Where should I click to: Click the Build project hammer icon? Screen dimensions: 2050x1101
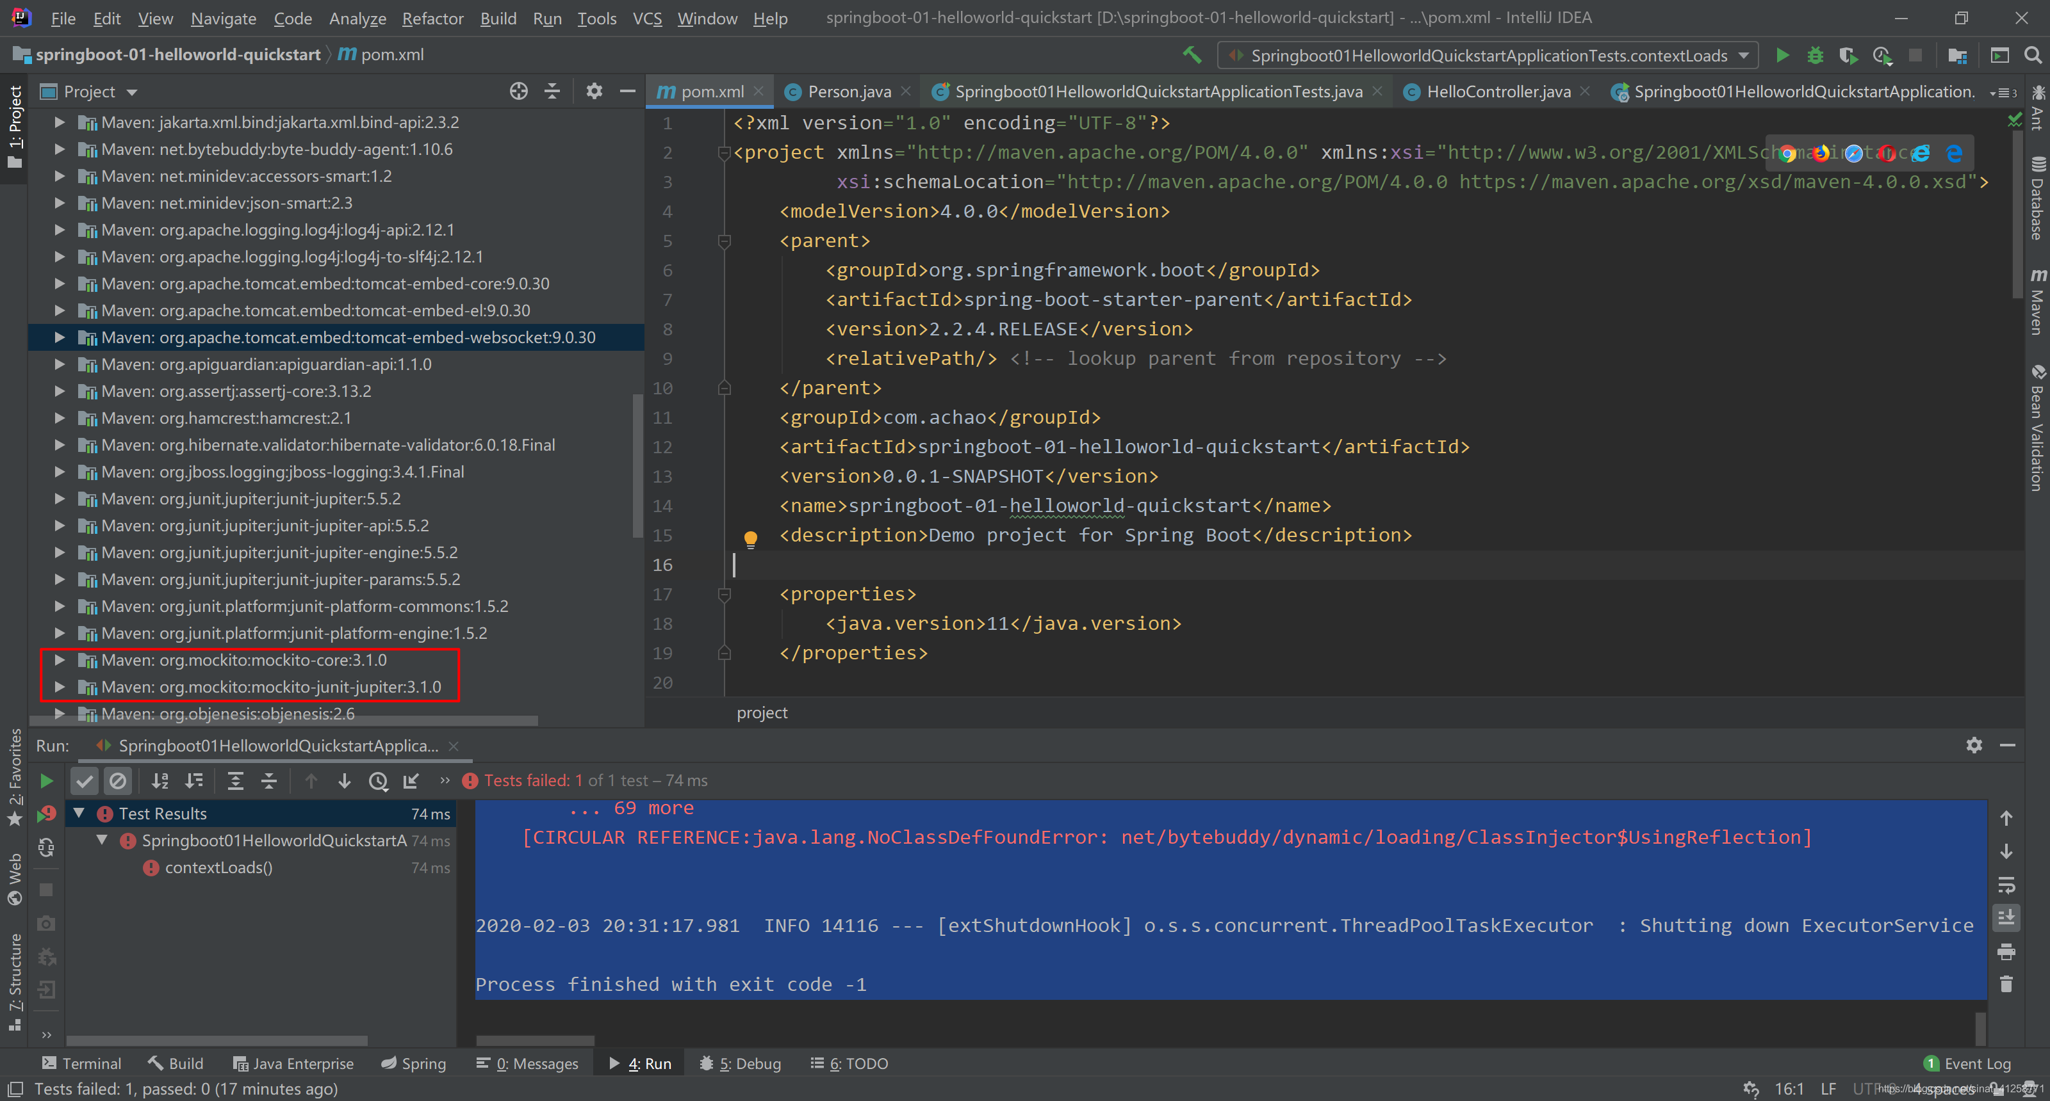tap(1192, 55)
